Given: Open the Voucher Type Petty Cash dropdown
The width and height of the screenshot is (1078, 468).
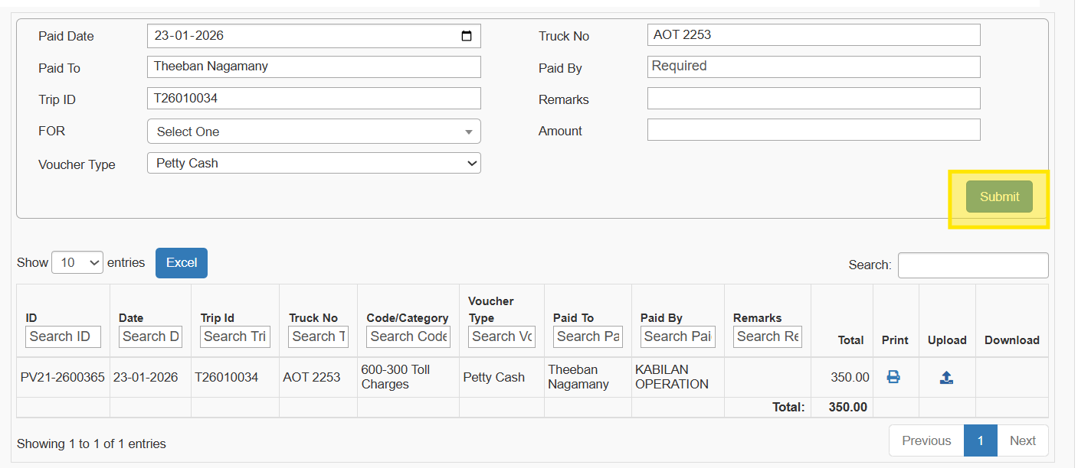Looking at the screenshot, I should click(314, 163).
